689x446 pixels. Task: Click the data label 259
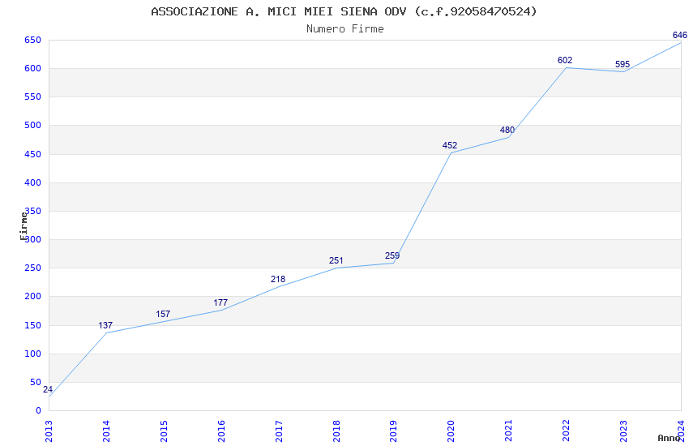click(392, 255)
